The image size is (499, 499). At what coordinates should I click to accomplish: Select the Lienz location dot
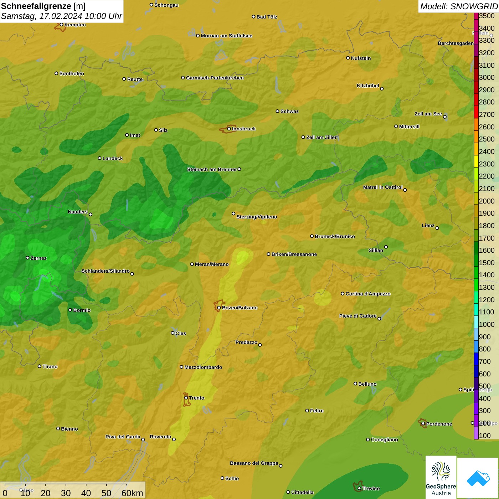pos(437,228)
